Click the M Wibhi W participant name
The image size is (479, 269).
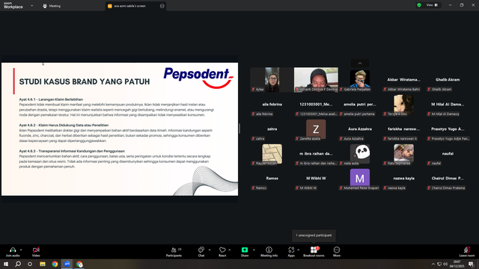[316, 179]
